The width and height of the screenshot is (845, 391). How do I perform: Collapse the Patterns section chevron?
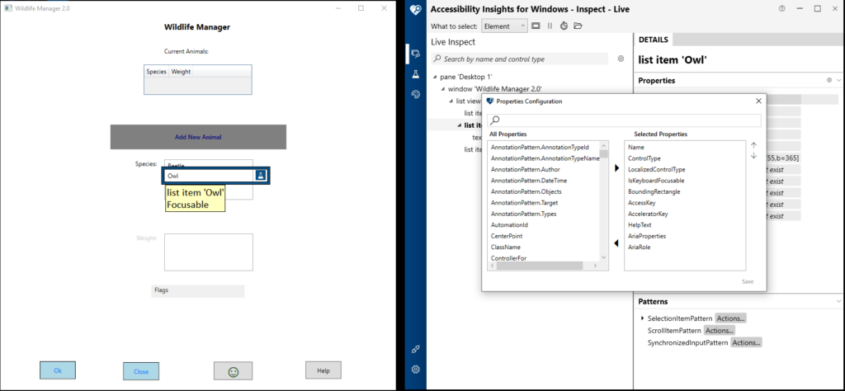838,301
